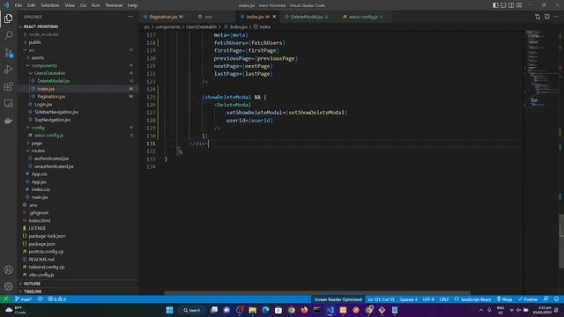Toggle secondary side bar layout icon

pos(511,5)
